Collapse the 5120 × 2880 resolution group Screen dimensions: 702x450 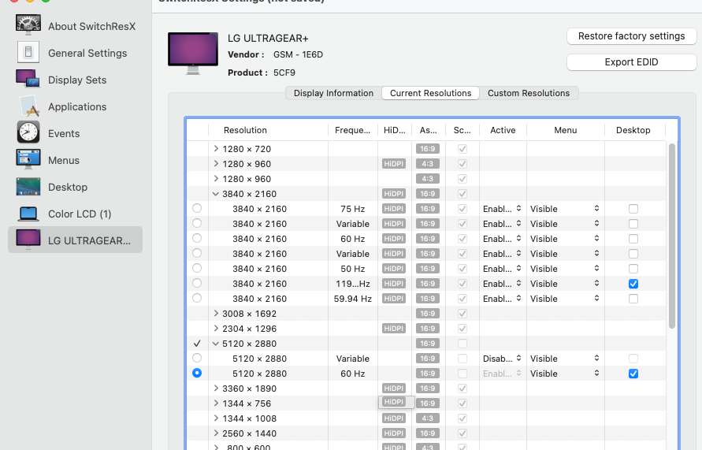pyautogui.click(x=216, y=344)
